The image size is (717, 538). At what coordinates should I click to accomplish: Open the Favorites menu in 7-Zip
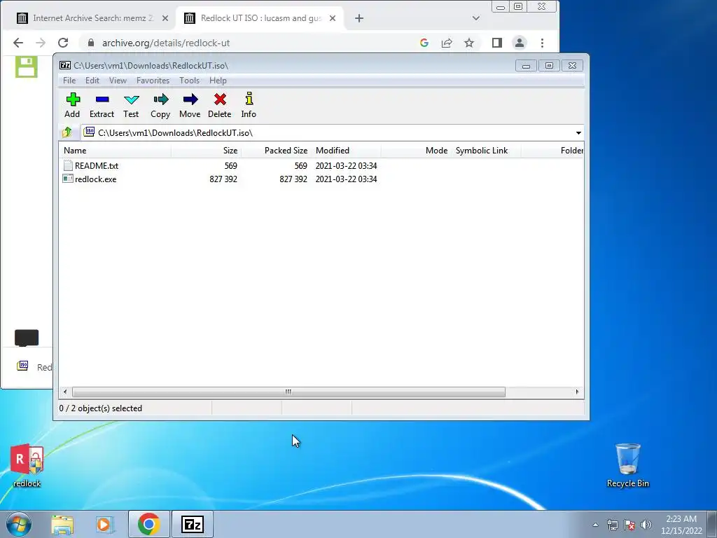[153, 81]
